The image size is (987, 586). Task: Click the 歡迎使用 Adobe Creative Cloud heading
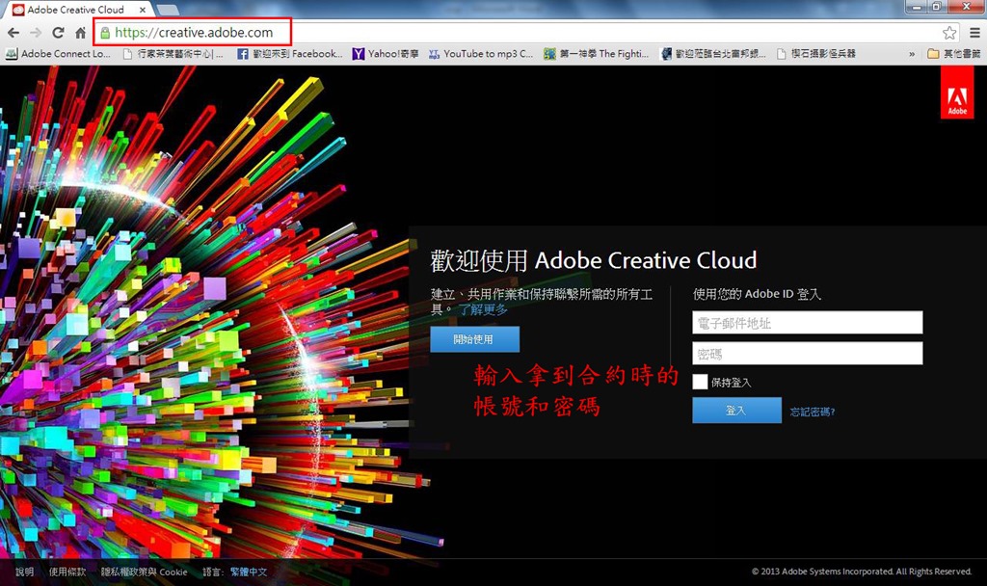(x=593, y=260)
